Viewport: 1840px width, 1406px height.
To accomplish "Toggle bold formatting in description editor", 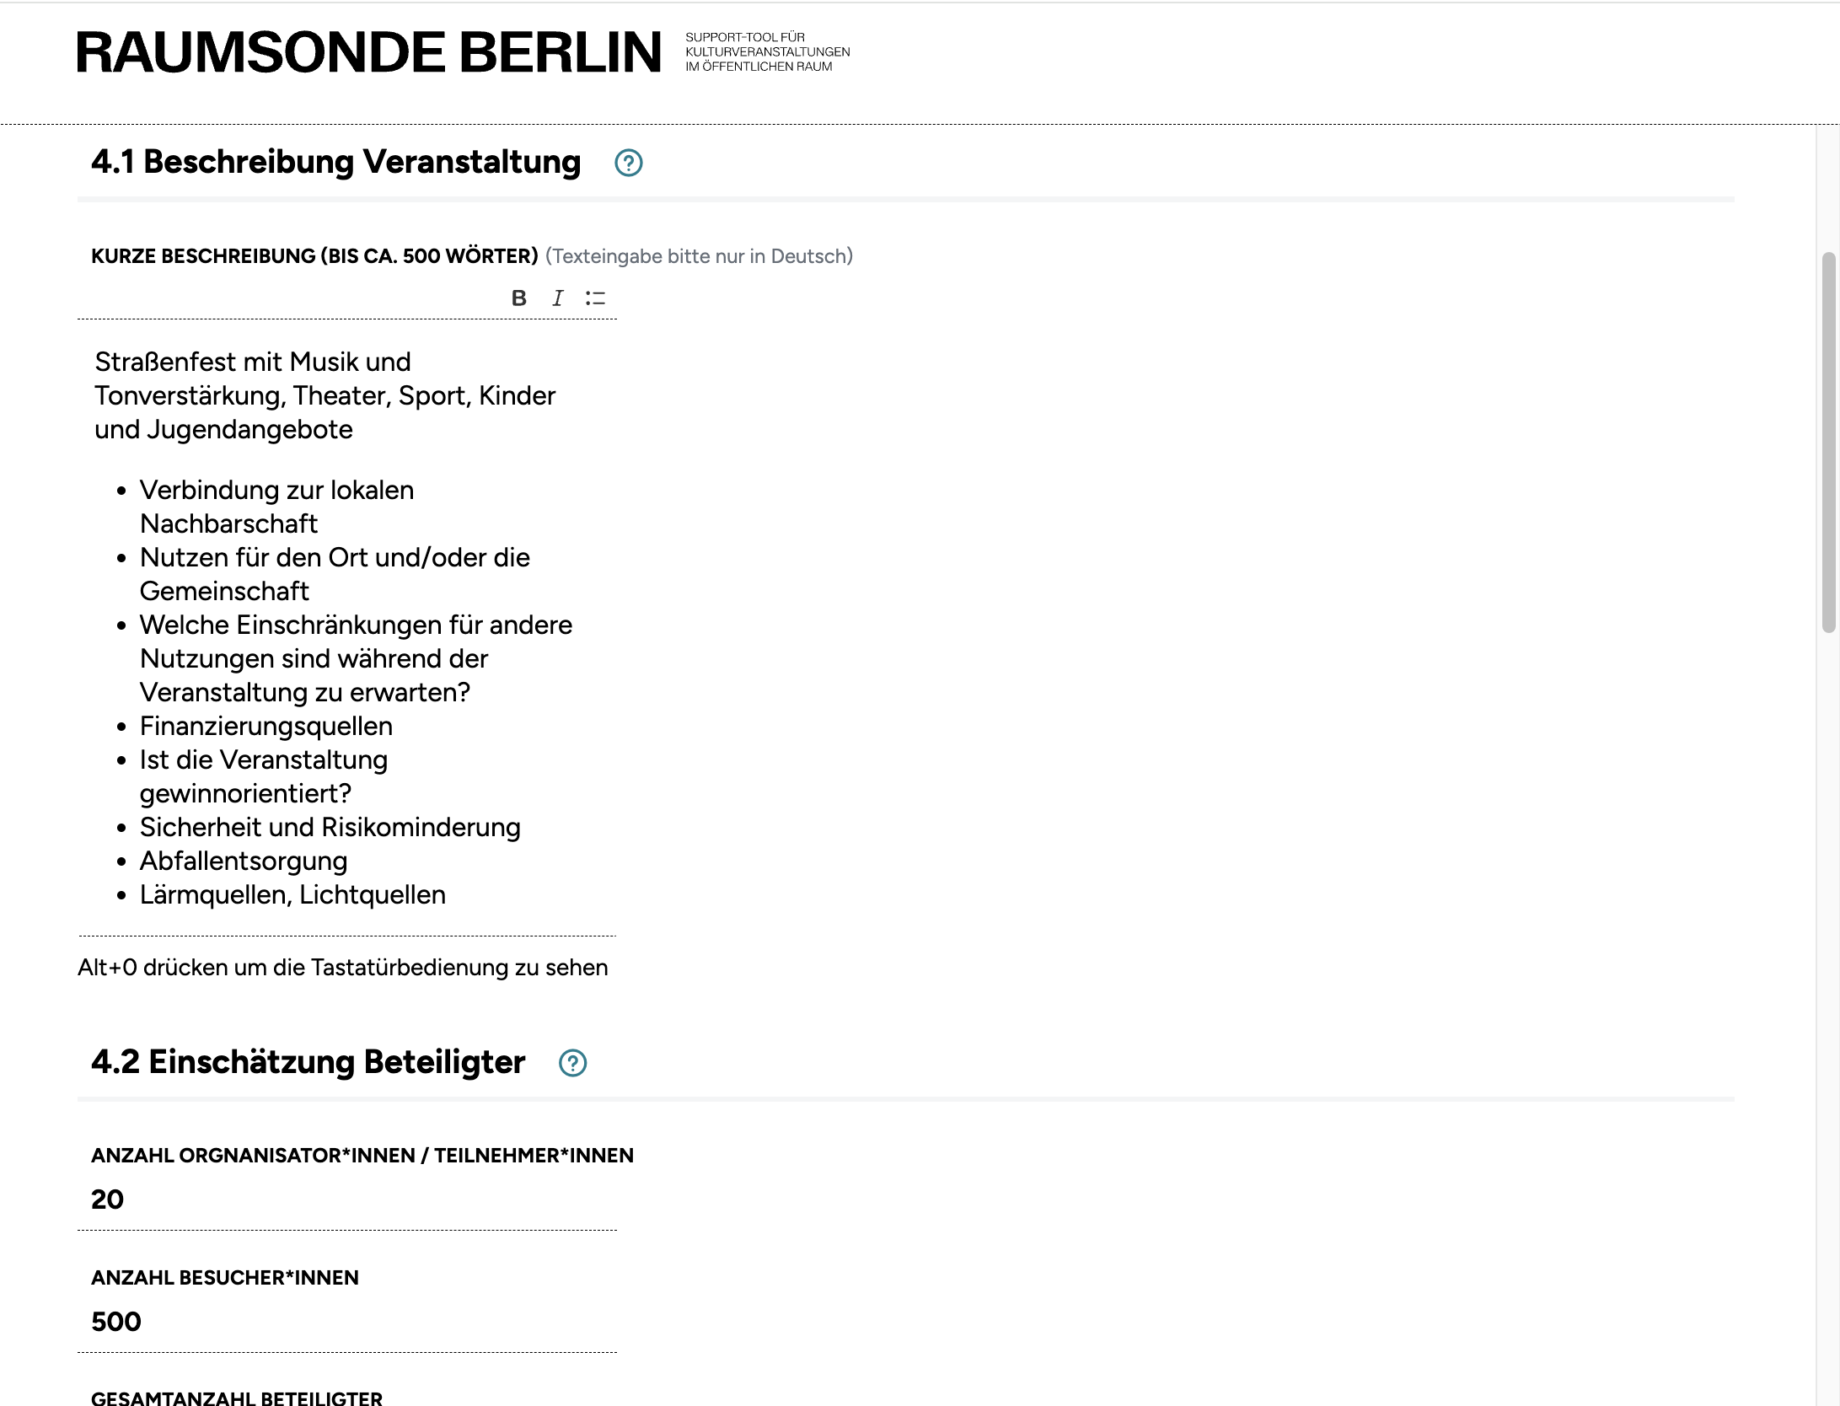I will 519,298.
